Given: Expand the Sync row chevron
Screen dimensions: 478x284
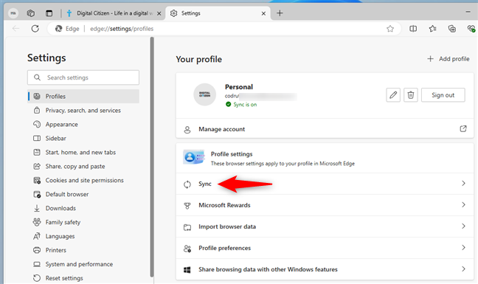Looking at the screenshot, I should pos(463,183).
